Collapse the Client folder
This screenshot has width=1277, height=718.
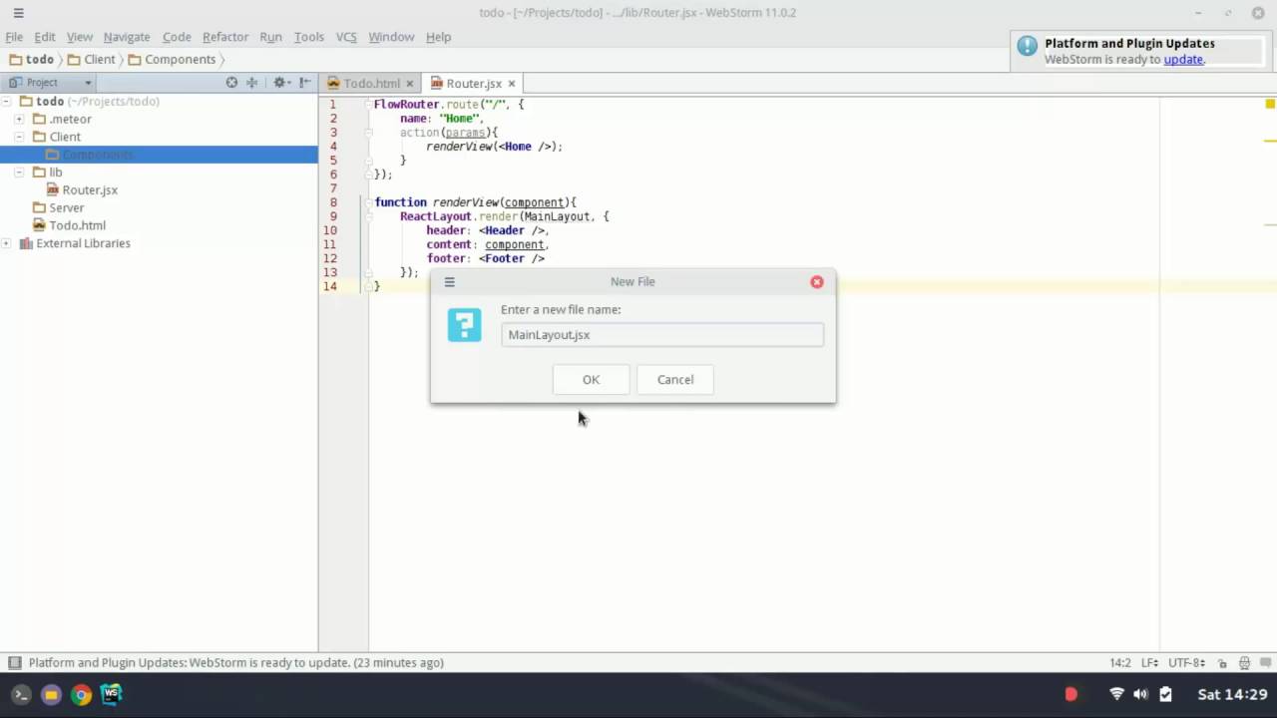pos(19,137)
